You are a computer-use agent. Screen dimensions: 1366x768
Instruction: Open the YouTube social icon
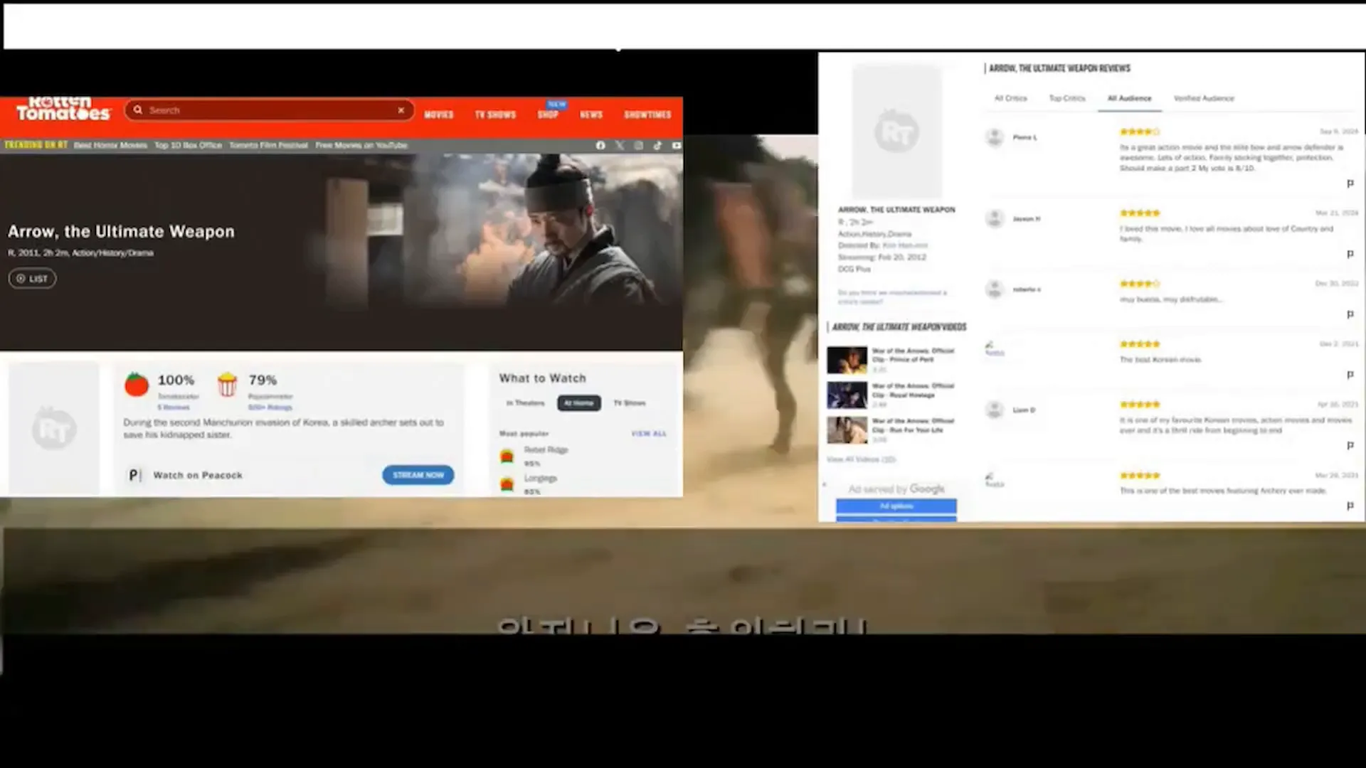pos(676,145)
